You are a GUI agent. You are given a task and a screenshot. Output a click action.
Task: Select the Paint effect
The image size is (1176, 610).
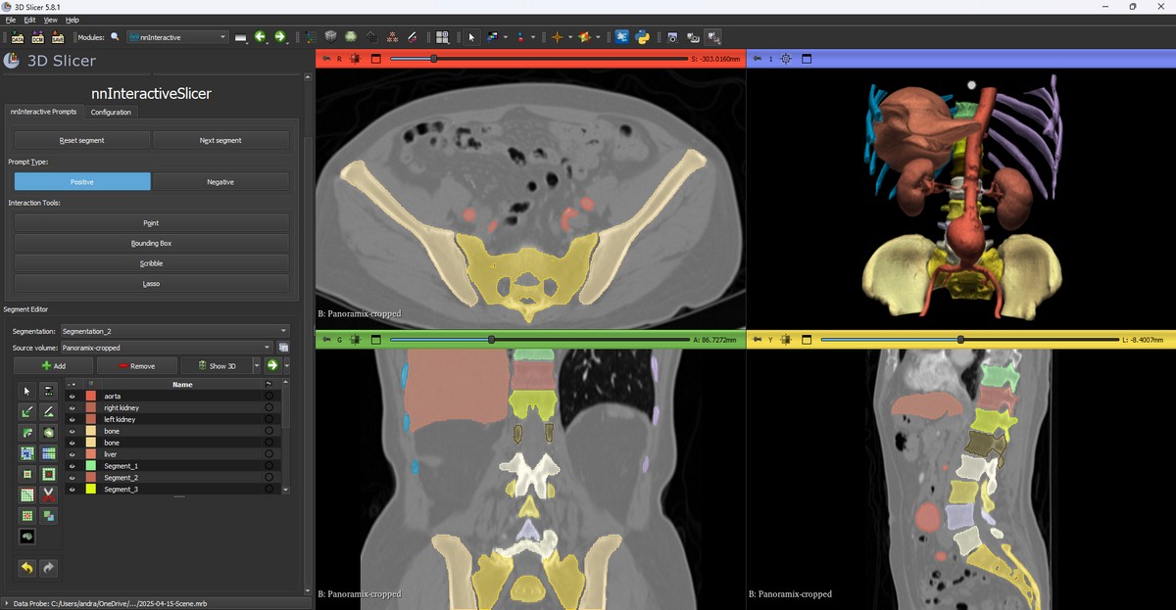(x=26, y=412)
